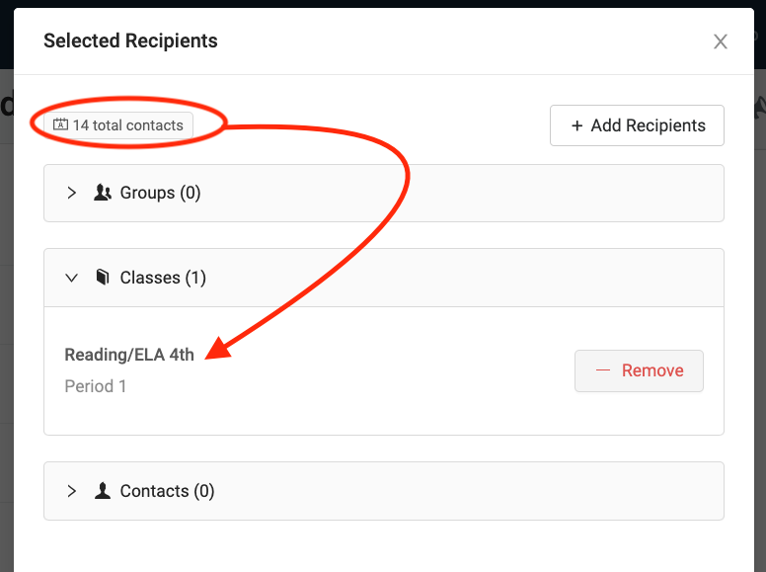Viewport: 766px width, 572px height.
Task: Click the Groups (0) header label
Action: tap(160, 193)
